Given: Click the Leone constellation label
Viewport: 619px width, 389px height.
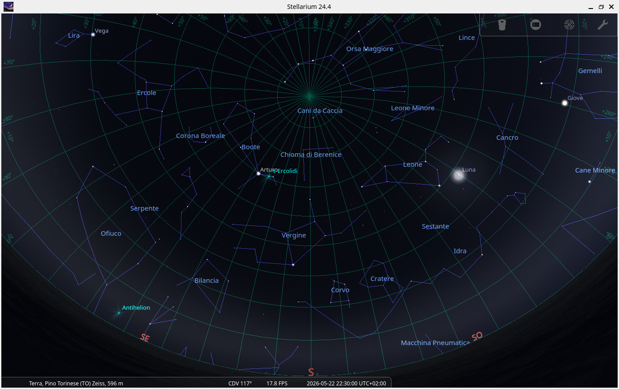Looking at the screenshot, I should (413, 164).
